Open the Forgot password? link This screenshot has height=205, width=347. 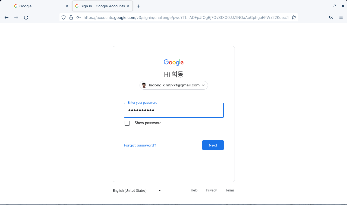pos(140,145)
